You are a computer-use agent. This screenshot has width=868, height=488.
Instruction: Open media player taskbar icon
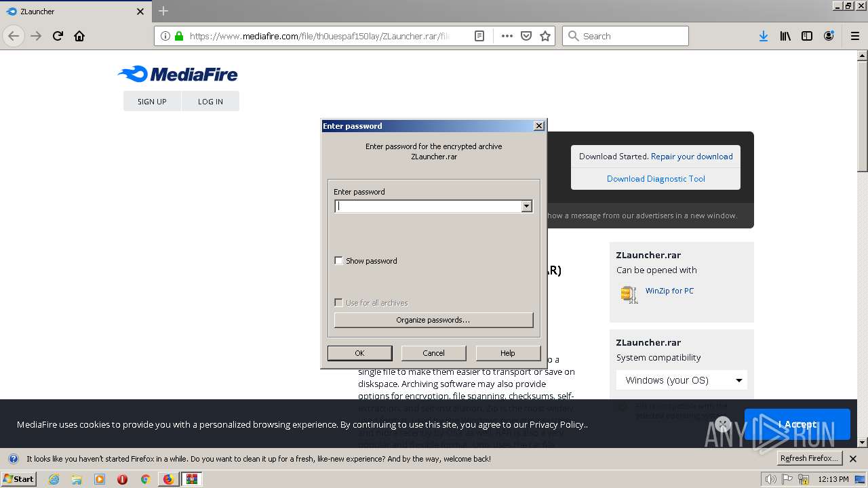pos(100,479)
